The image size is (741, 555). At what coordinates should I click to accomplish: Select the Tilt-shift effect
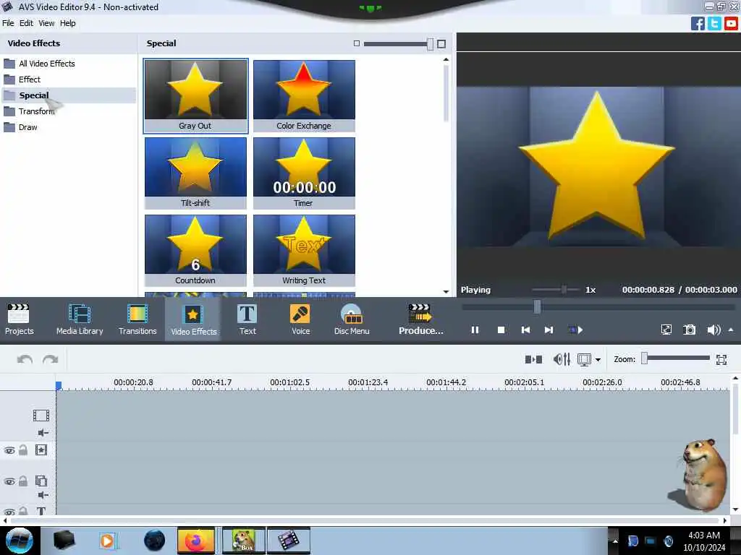point(195,173)
